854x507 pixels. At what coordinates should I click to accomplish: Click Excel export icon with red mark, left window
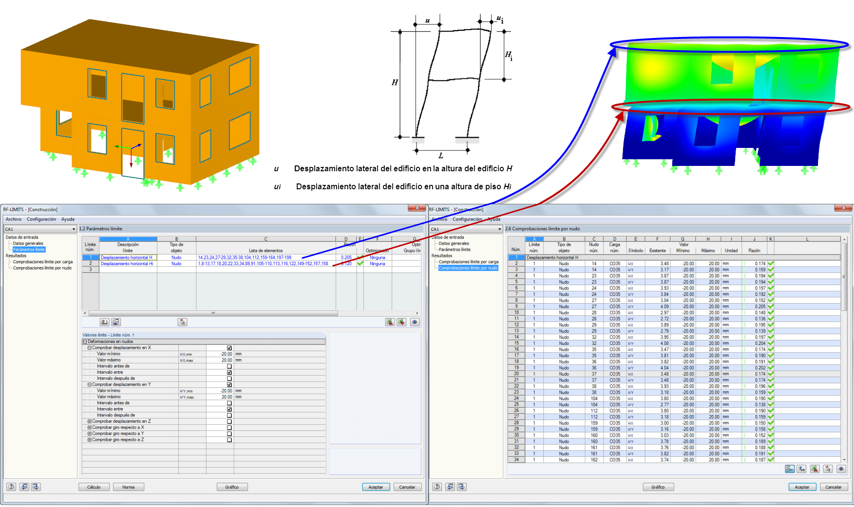point(390,322)
